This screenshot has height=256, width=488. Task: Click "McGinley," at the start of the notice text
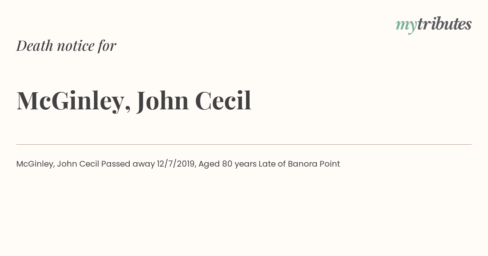(35, 164)
